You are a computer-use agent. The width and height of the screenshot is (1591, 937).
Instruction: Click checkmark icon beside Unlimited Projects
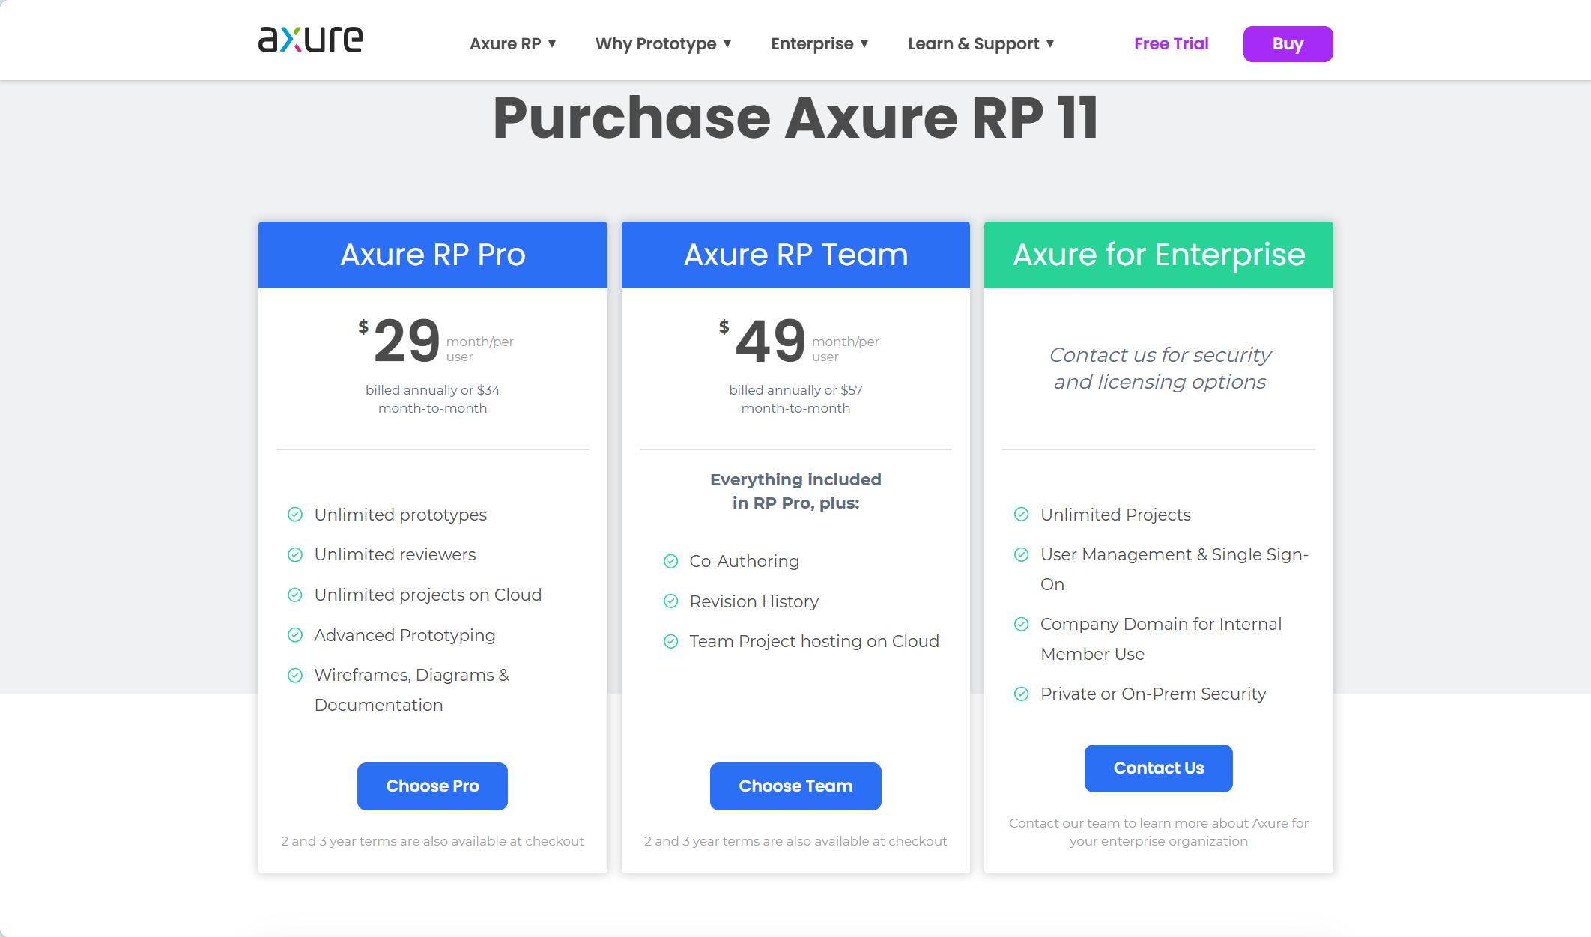pyautogui.click(x=1021, y=515)
